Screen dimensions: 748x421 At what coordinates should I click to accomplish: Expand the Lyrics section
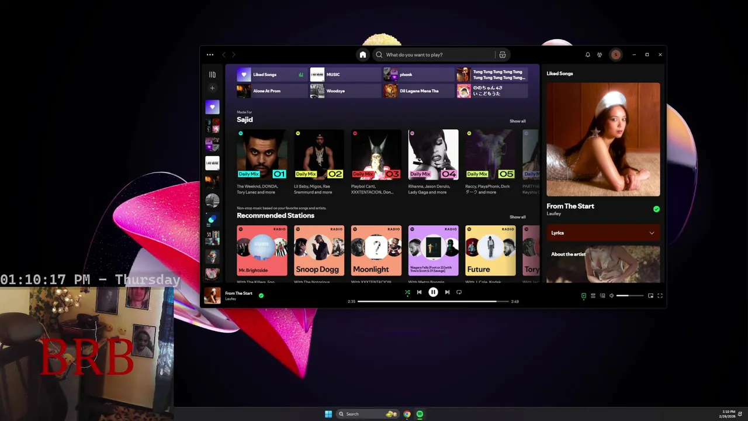tap(603, 233)
